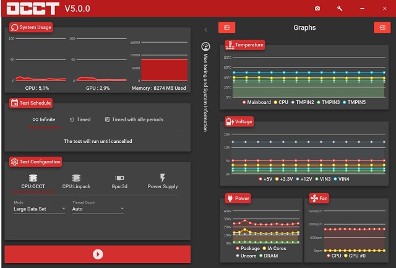Image resolution: width=396 pixels, height=268 pixels.
Task: Toggle TMPIN2 series in Temperature legend
Action: (303, 102)
